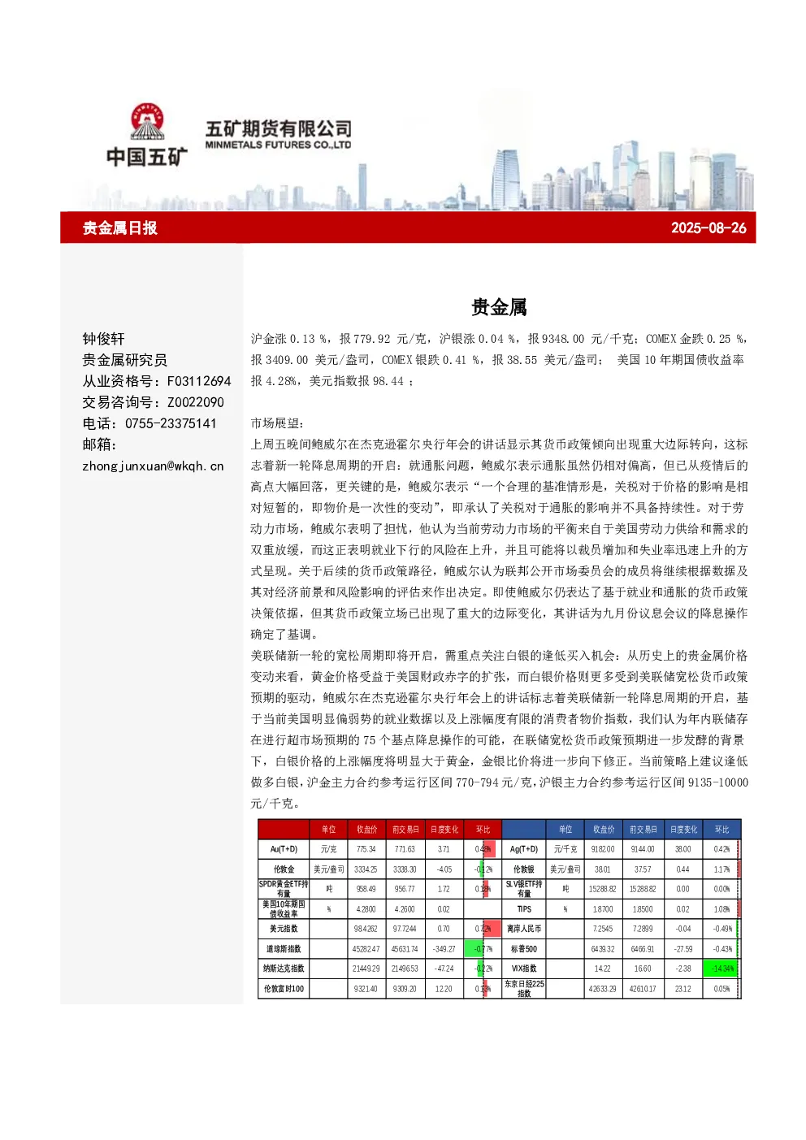The height and width of the screenshot is (1140, 806).
Task: Click the 贵金属研究员 job title
Action: 124,360
